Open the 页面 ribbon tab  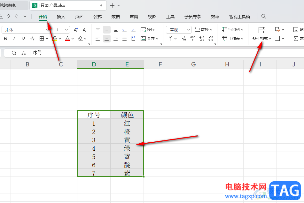[79, 17]
